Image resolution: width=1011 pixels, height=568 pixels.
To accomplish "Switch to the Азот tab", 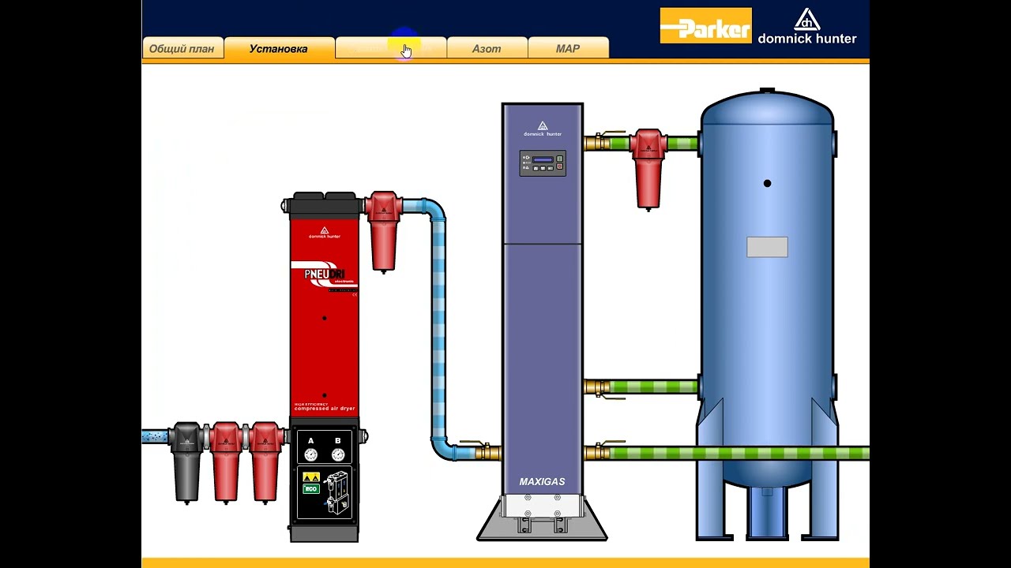I will [487, 48].
